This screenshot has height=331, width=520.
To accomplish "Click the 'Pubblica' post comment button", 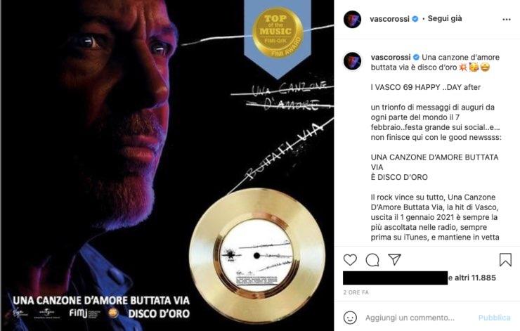I will [x=494, y=318].
